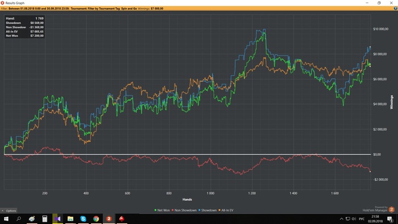Show hidden system tray icons
Image resolution: width=398 pixels, height=224 pixels.
click(x=341, y=219)
